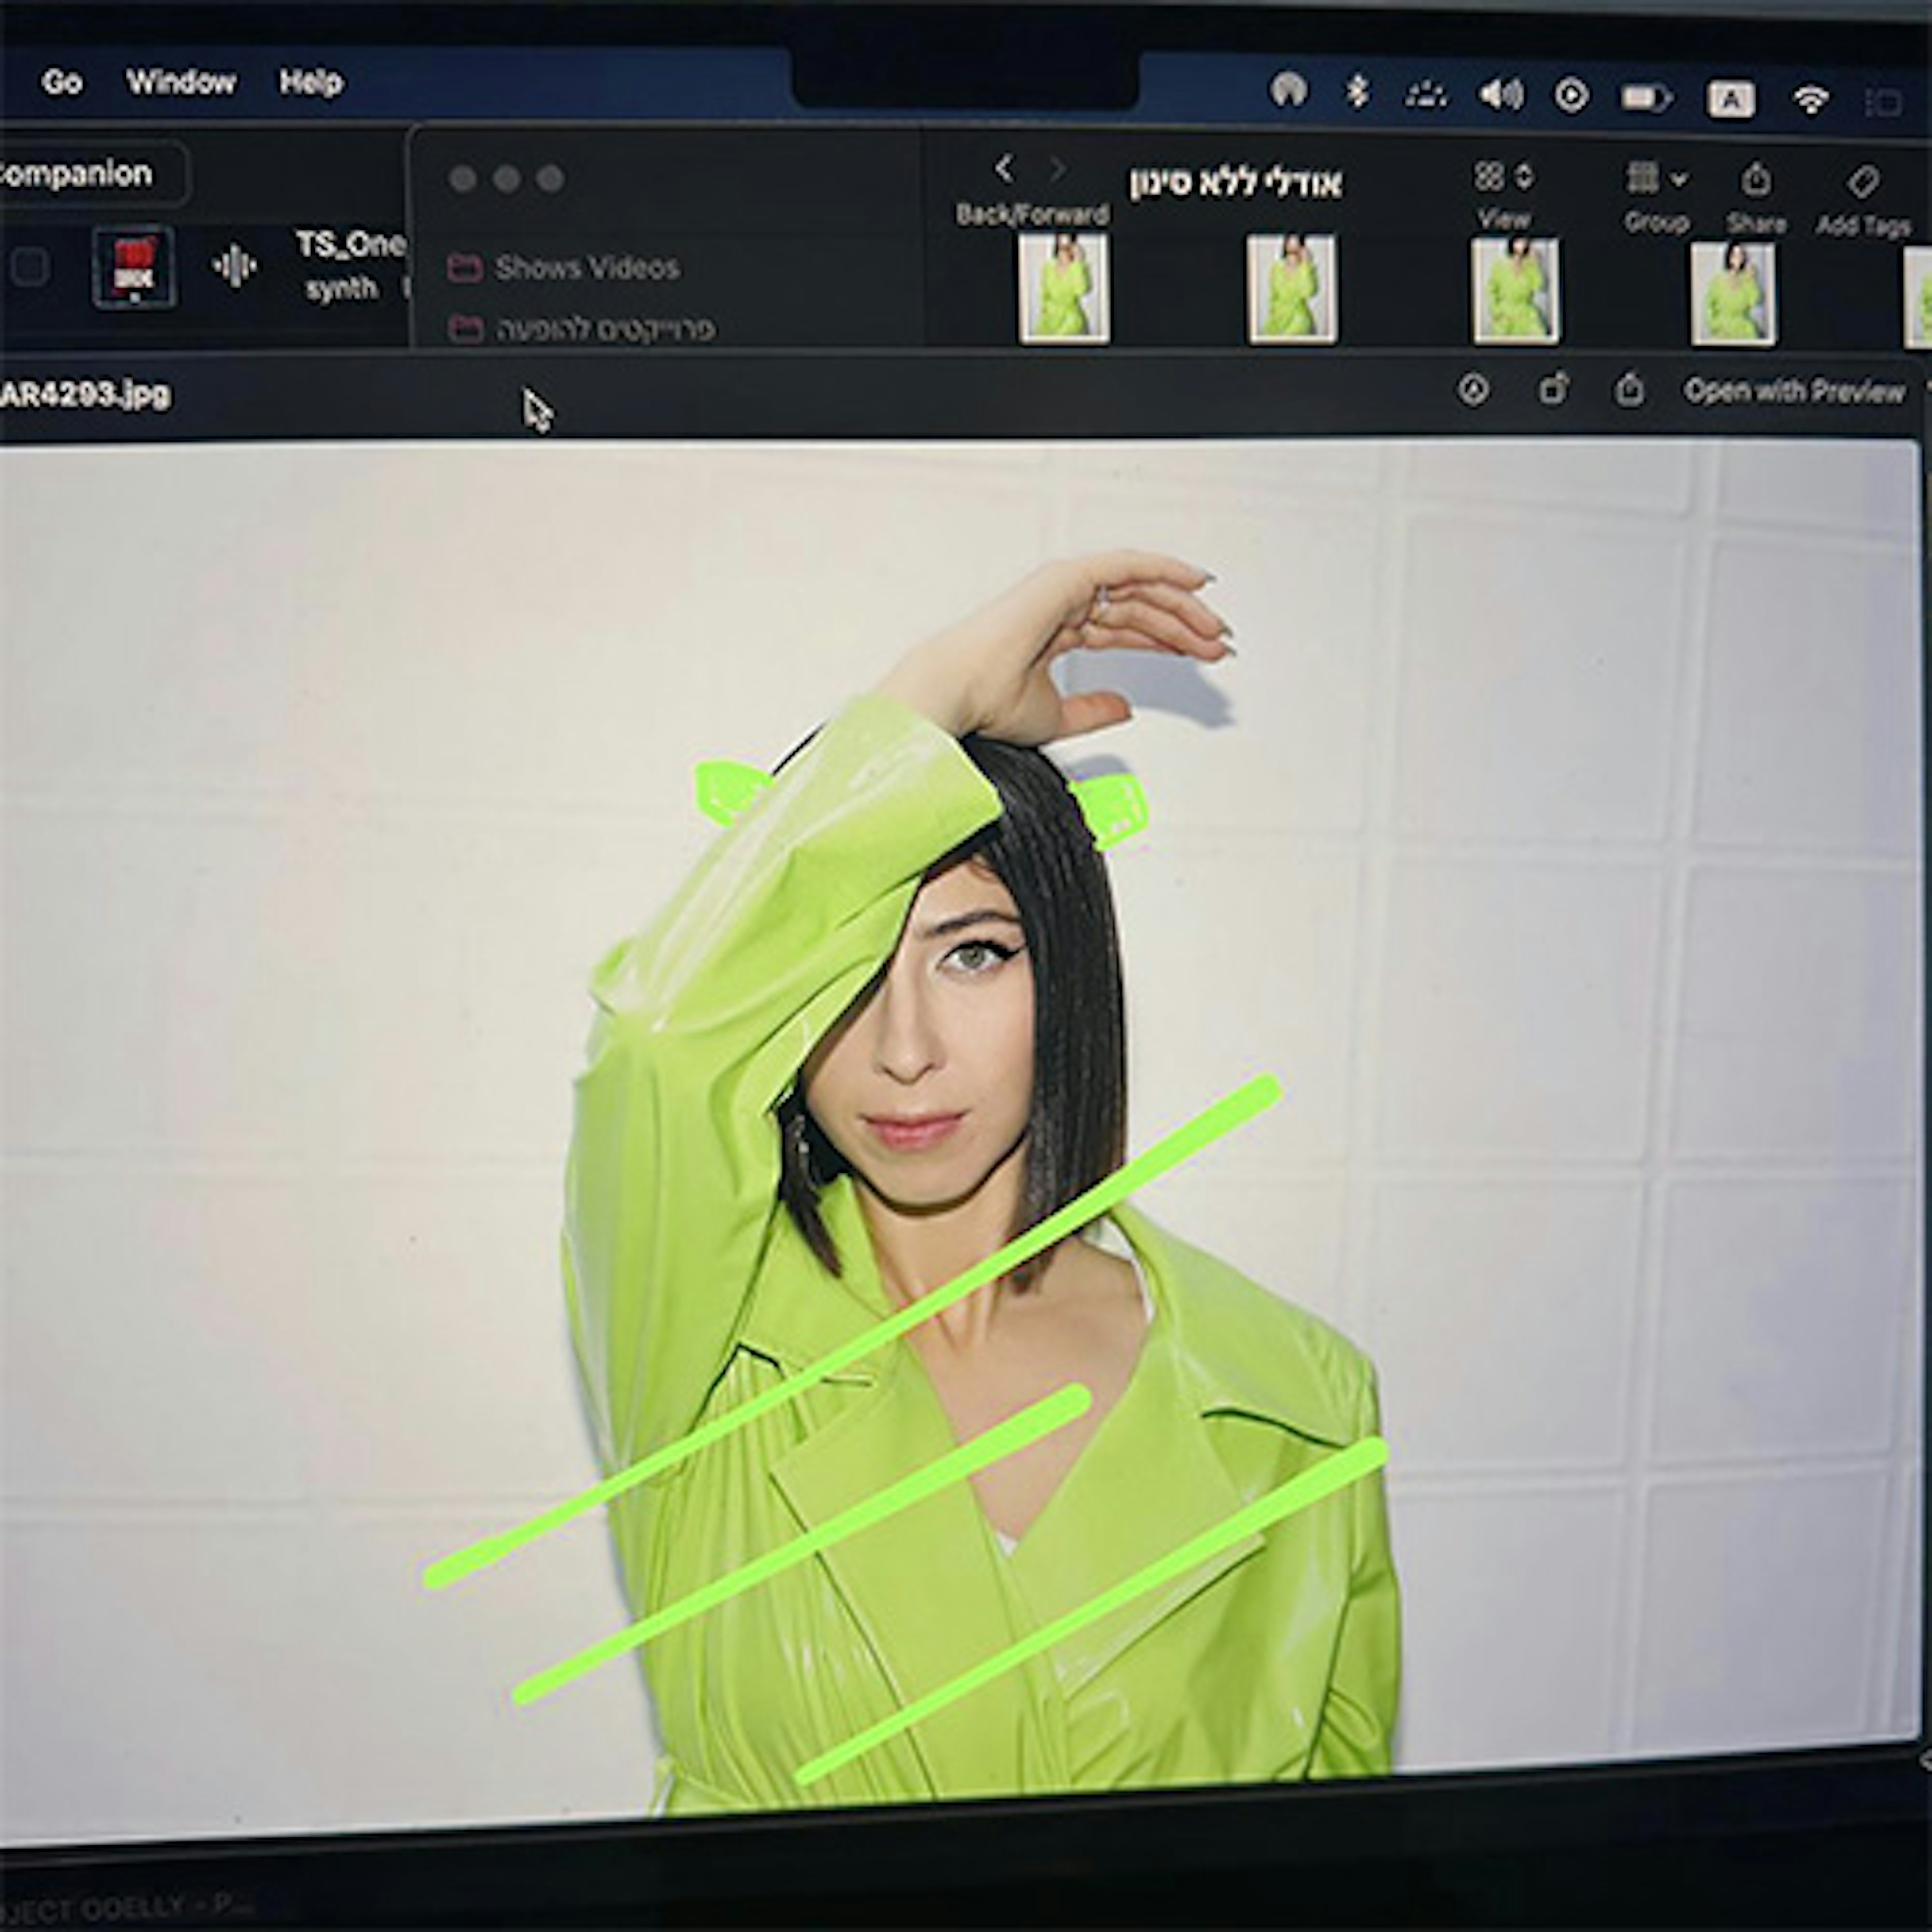1932x1932 pixels.
Task: Click Quick Look's share icon
Action: coord(1630,390)
